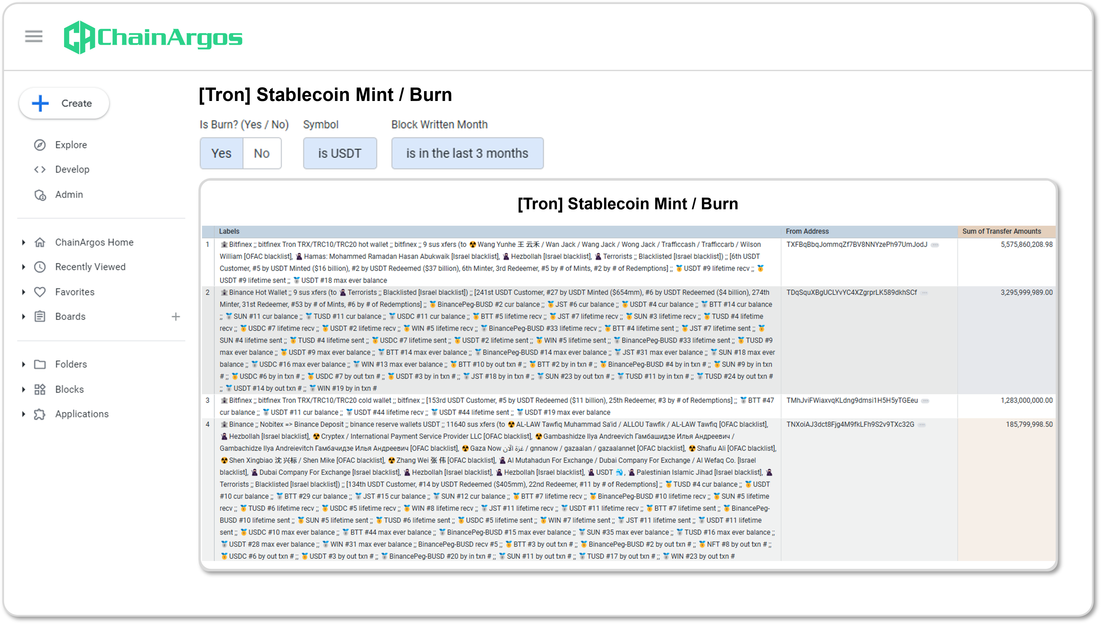Expand Boards tree arrow
The height and width of the screenshot is (624, 1101).
tap(24, 317)
